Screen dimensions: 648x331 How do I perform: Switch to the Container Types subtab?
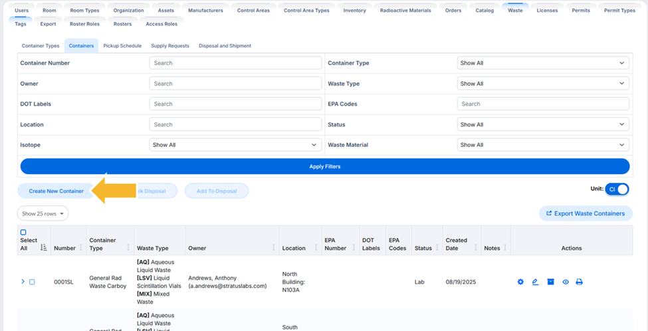point(41,46)
